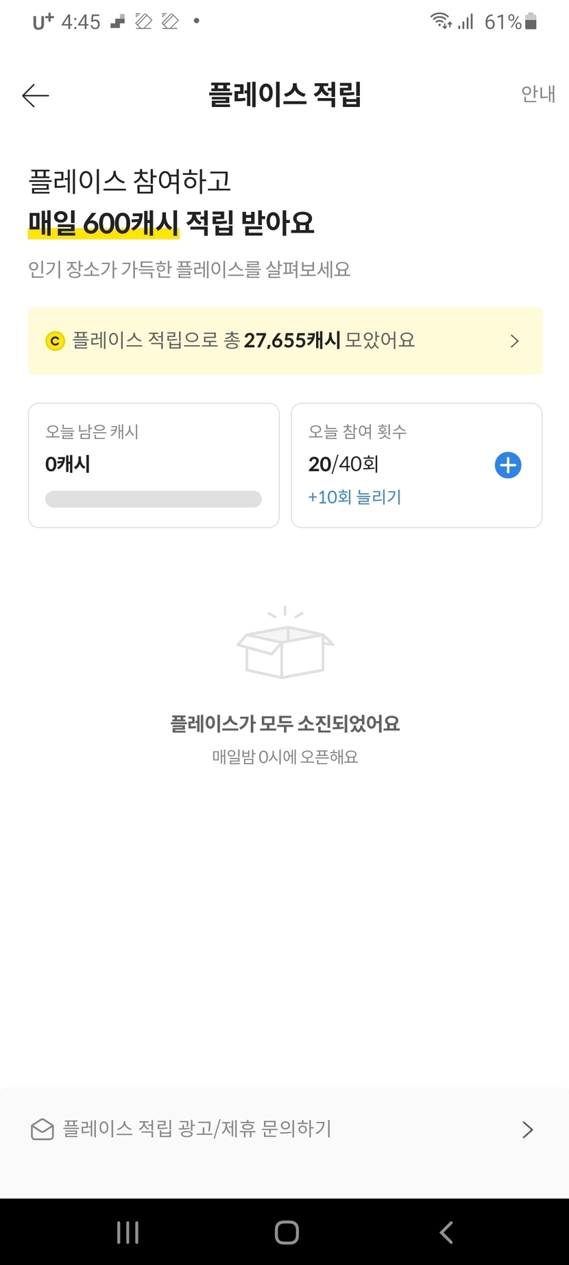Tap the back arrow in the header

click(36, 95)
